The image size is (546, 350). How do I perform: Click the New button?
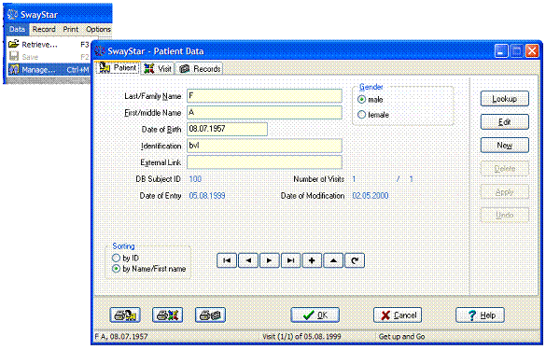[505, 146]
